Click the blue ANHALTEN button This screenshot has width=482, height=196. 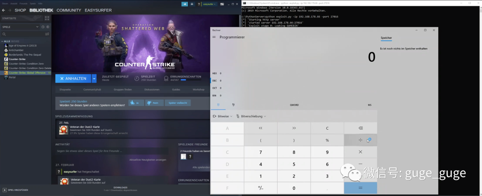[x=73, y=78]
